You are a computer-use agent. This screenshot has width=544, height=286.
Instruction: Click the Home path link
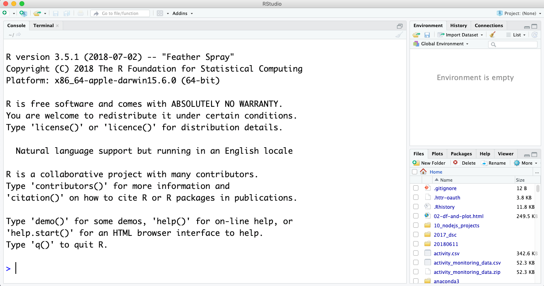[x=436, y=172]
